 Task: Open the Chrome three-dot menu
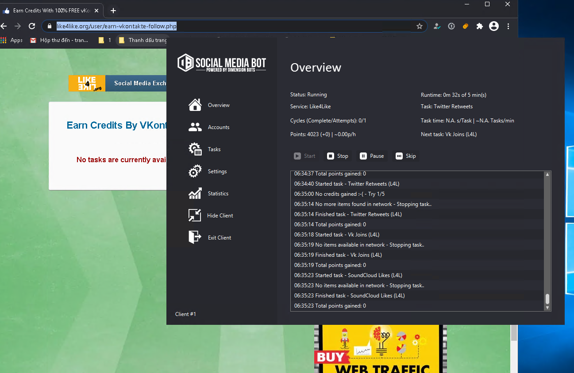click(x=508, y=27)
